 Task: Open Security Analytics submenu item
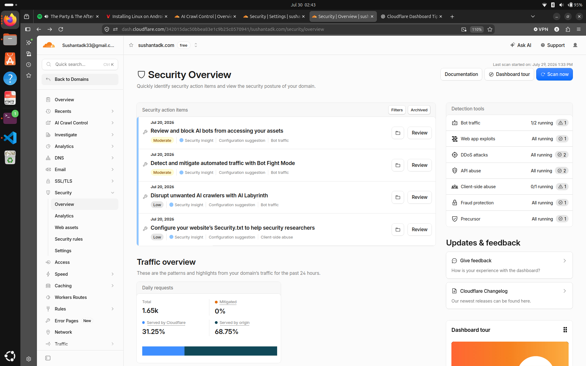point(84,216)
